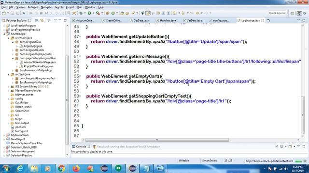
Task: Click the green Run button in toolbar
Action: tap(89, 13)
